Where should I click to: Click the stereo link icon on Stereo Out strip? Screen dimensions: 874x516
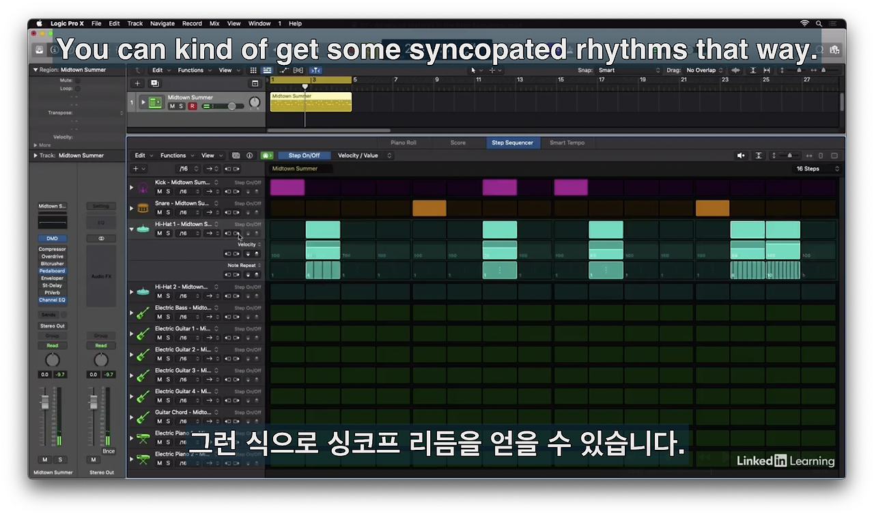pyautogui.click(x=101, y=238)
